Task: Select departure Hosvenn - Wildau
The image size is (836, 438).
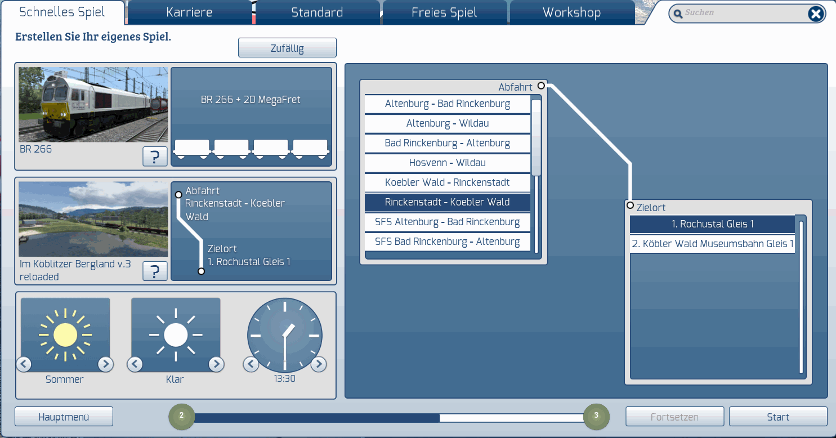Action: point(448,163)
